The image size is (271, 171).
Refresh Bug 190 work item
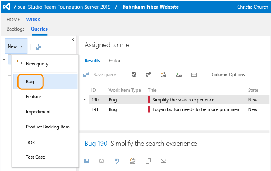click(x=101, y=161)
